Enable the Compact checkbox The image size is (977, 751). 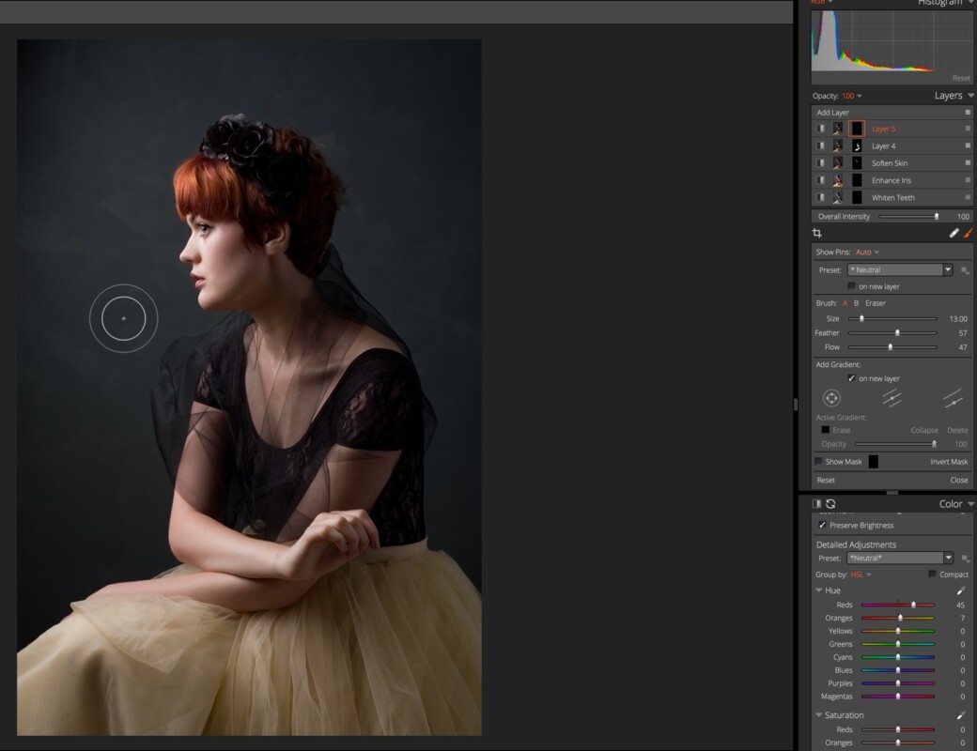pos(932,575)
